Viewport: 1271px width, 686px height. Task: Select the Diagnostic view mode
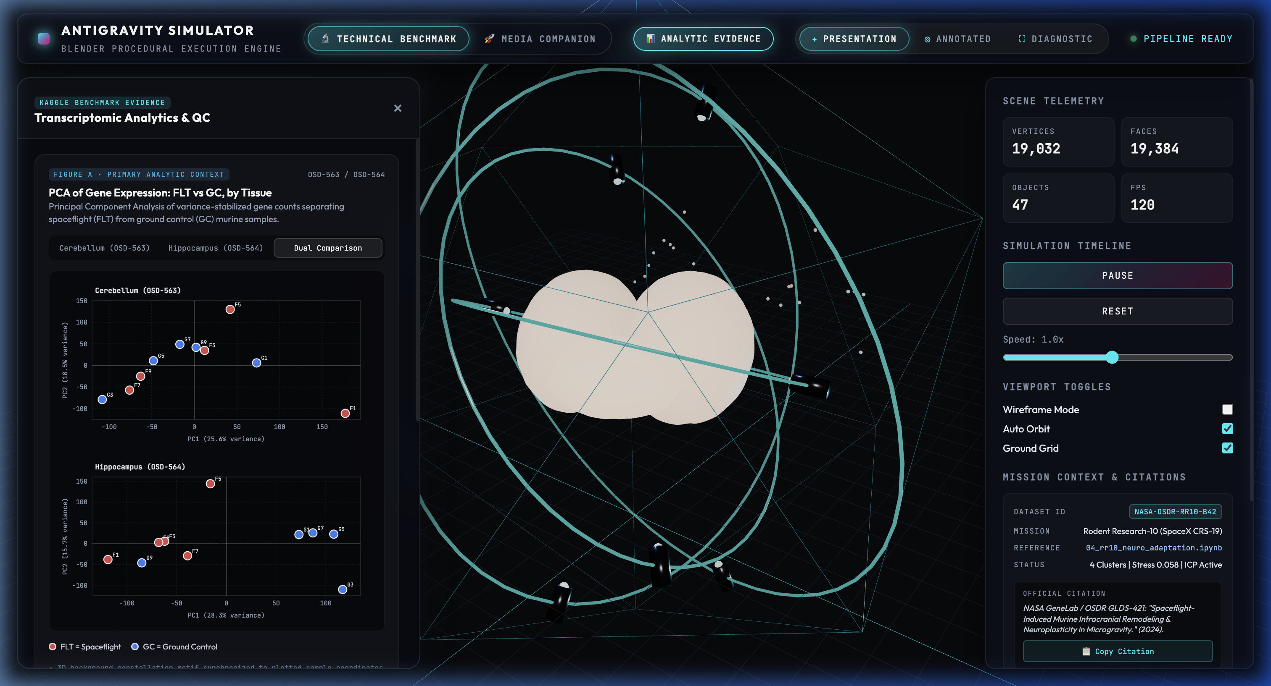coord(1055,39)
